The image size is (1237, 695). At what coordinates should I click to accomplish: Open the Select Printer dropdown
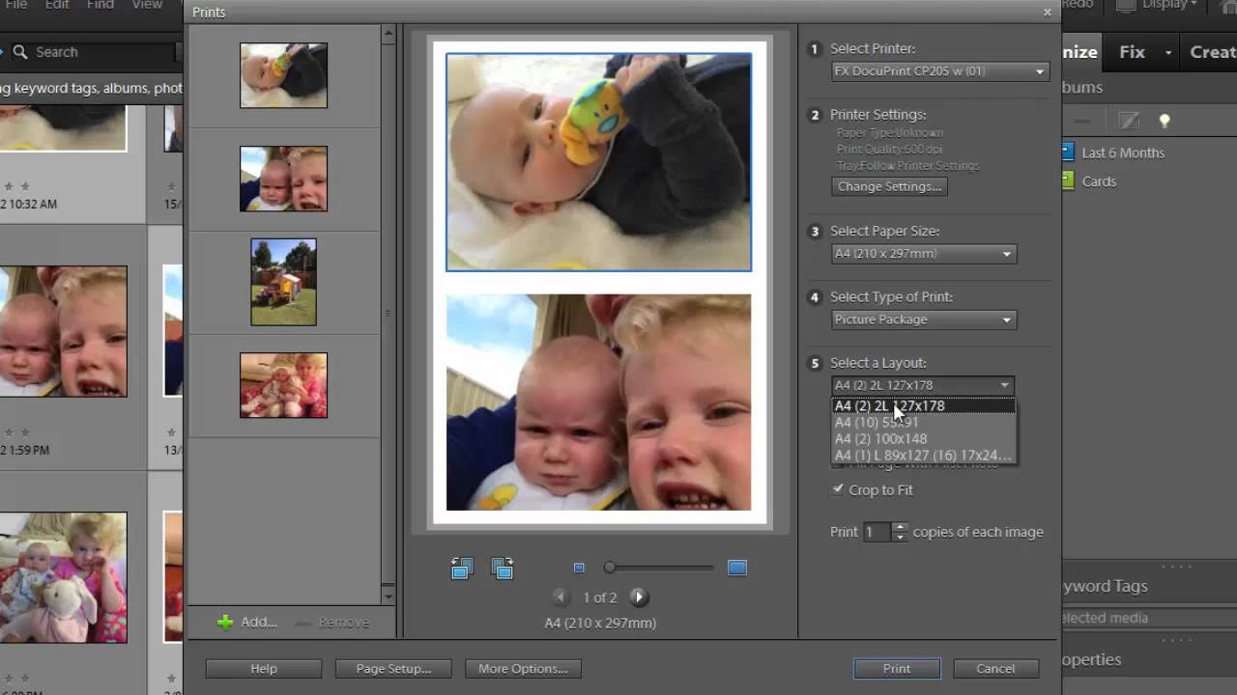(x=939, y=71)
